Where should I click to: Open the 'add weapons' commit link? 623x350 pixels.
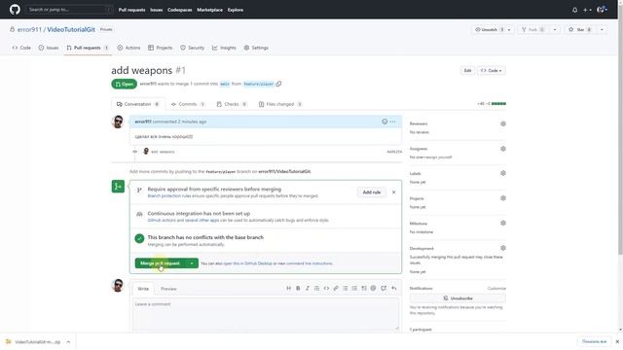tap(163, 152)
